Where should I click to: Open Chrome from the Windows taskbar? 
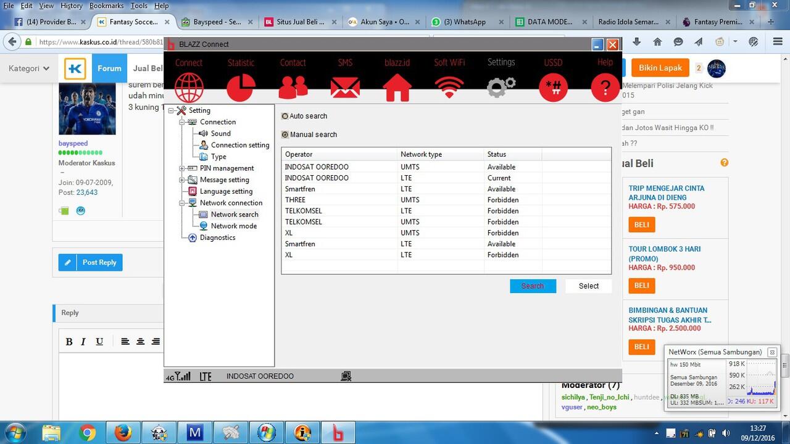(87, 433)
